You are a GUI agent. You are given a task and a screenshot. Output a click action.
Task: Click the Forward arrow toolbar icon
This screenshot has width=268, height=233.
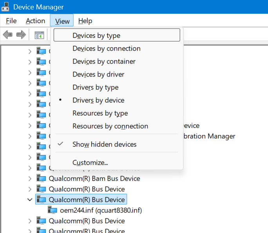(x=21, y=35)
